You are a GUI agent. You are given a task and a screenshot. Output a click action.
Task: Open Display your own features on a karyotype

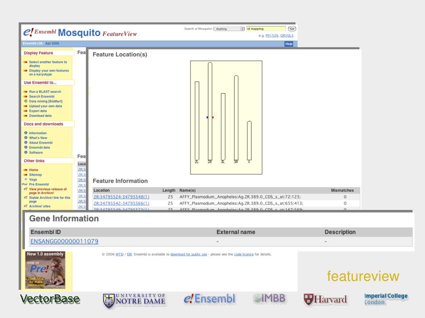(49, 72)
